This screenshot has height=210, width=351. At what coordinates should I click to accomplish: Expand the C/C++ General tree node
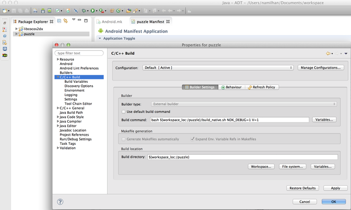coord(58,108)
